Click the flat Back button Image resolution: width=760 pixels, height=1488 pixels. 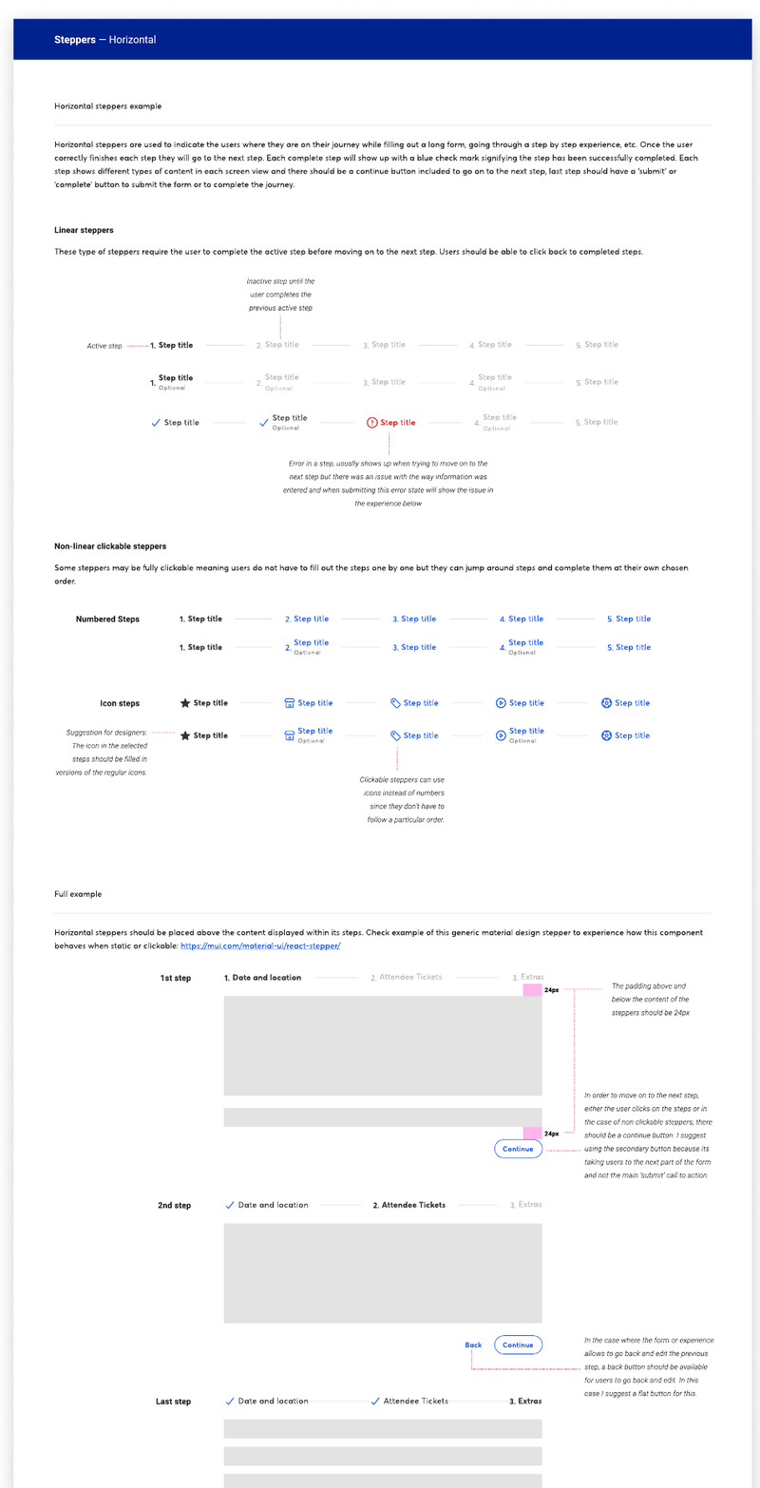click(x=473, y=1345)
